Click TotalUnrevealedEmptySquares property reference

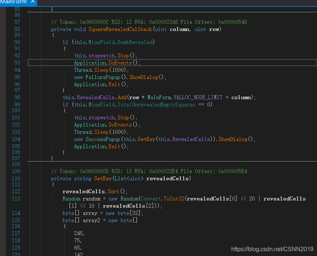tap(156, 105)
